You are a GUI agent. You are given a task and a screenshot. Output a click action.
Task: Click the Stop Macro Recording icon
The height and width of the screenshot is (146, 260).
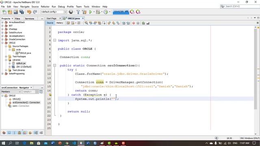138,23
